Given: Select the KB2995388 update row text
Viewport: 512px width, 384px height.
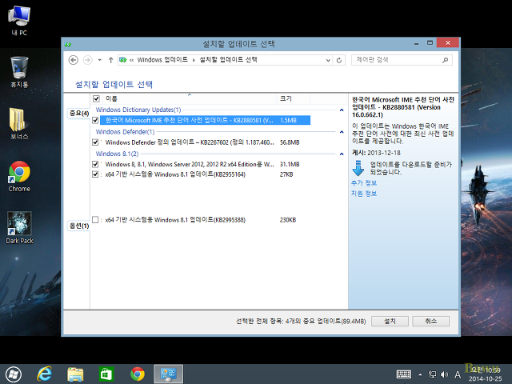Looking at the screenshot, I should [x=175, y=220].
